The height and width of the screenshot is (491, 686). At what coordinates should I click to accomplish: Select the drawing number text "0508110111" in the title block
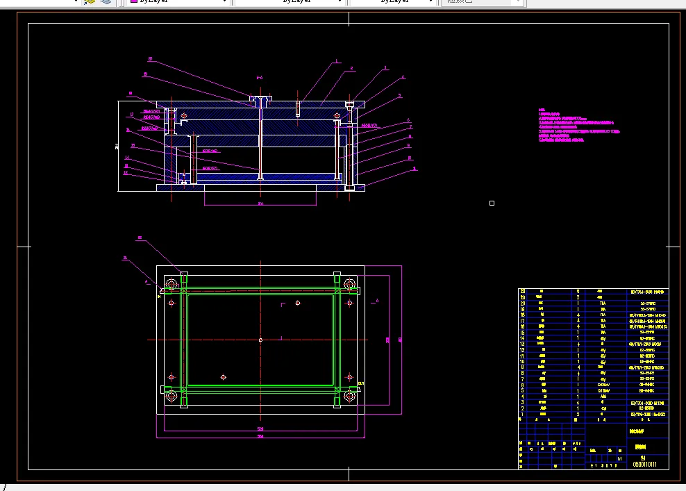(x=645, y=465)
